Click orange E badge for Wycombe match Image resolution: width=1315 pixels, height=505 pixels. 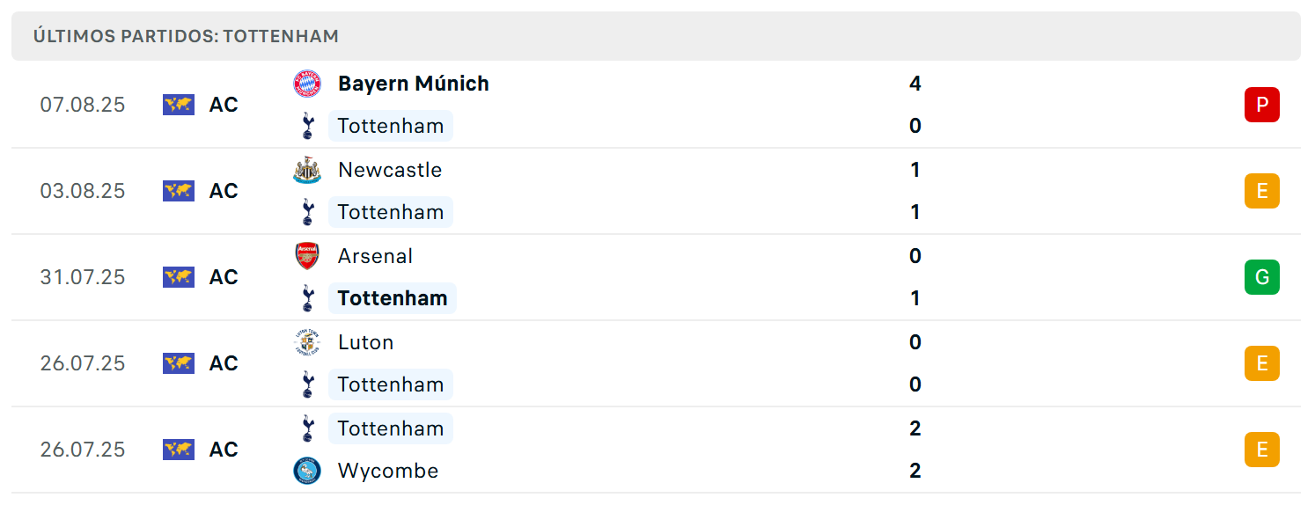coord(1261,450)
